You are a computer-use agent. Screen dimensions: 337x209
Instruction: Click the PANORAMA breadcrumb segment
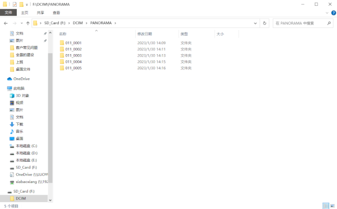[x=101, y=23]
